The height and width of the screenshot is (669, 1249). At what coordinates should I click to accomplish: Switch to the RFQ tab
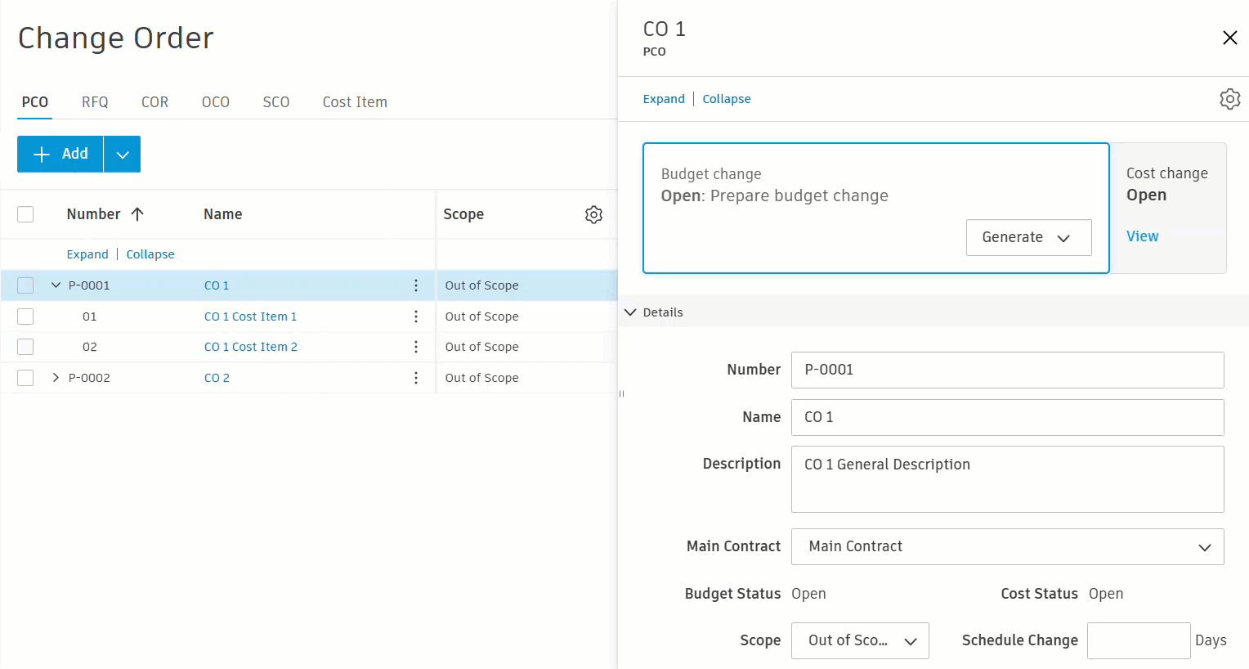pos(95,102)
